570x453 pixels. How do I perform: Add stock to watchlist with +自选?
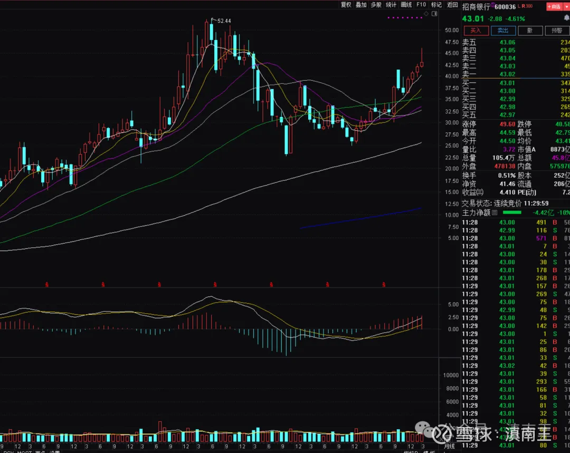pyautogui.click(x=554, y=6)
